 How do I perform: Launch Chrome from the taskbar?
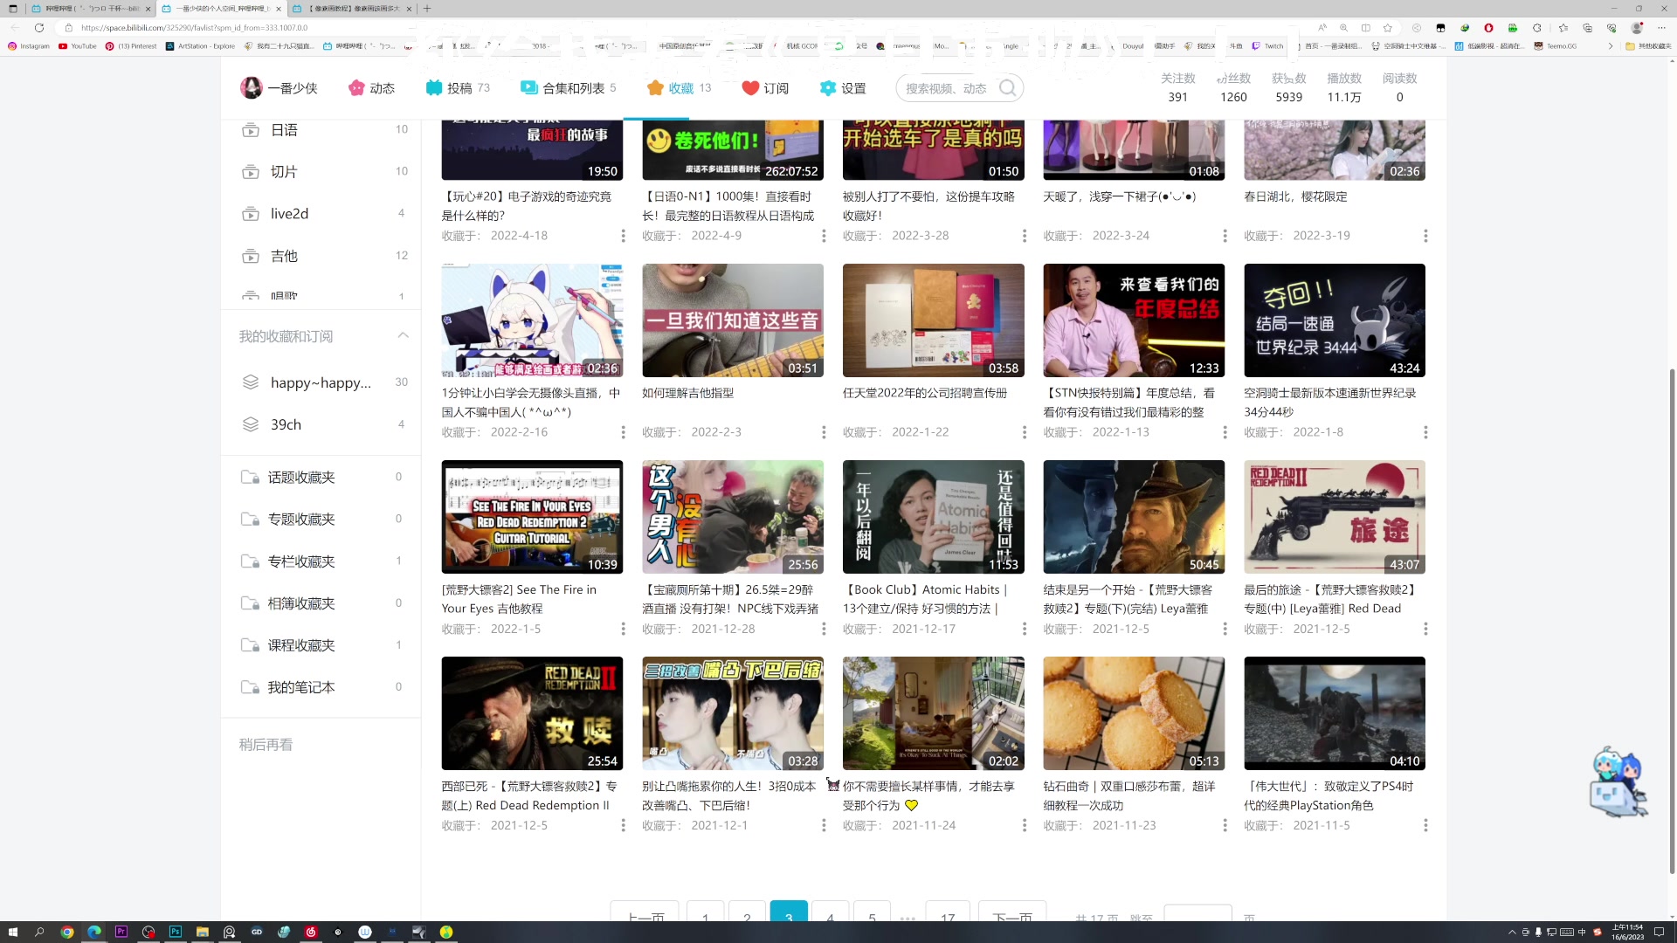tap(66, 932)
